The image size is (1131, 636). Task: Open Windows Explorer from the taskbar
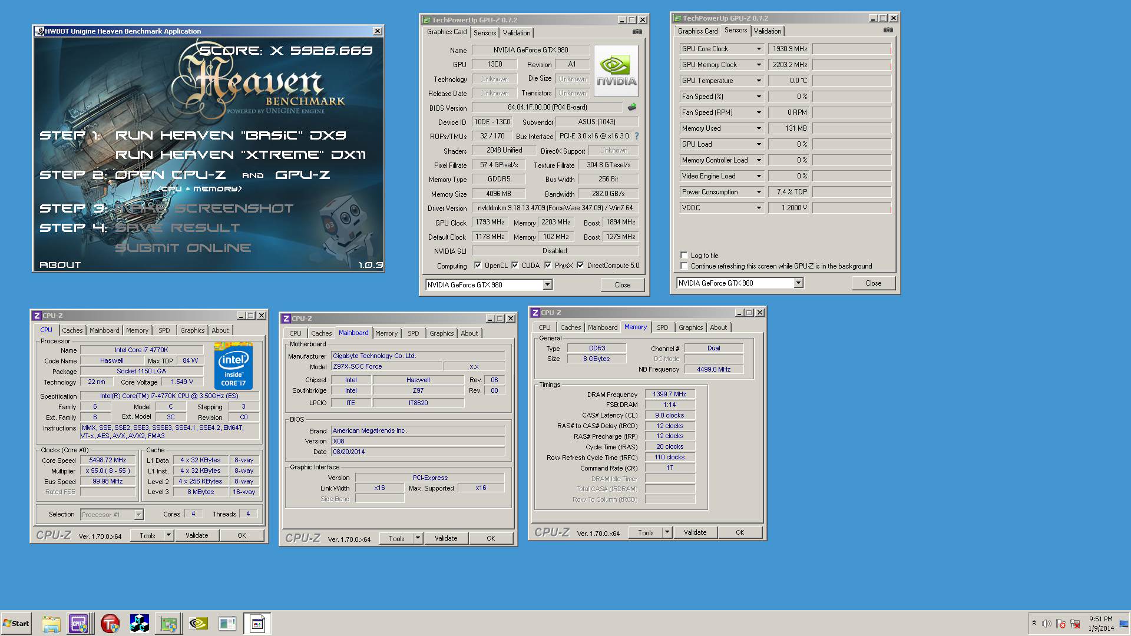(51, 624)
